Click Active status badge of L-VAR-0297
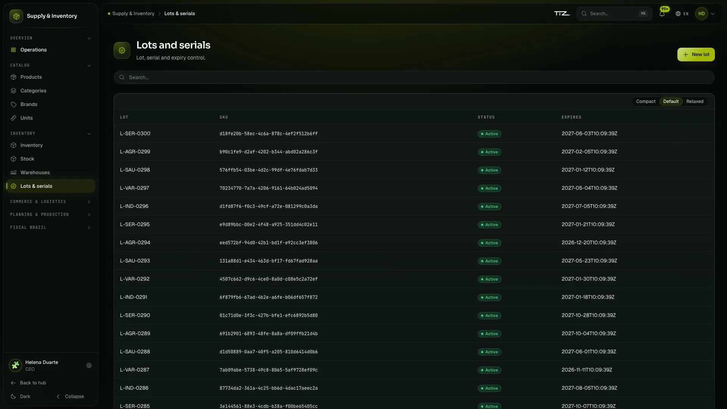The height and width of the screenshot is (409, 727). coord(489,188)
